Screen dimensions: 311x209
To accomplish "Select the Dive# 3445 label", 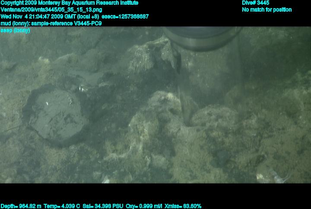I will pyautogui.click(x=255, y=3).
